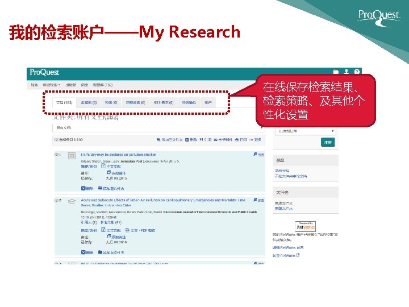Click the preview magnifier icon for Haifa article

pyautogui.click(x=255, y=154)
